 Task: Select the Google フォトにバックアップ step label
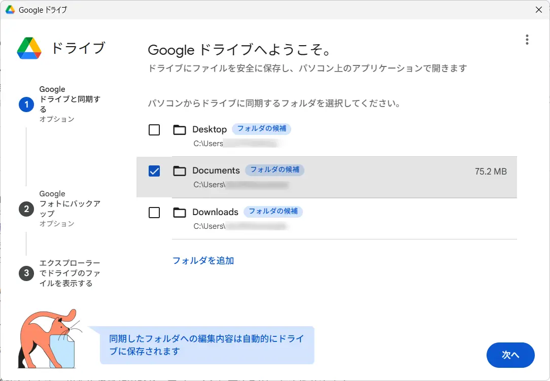pos(70,204)
